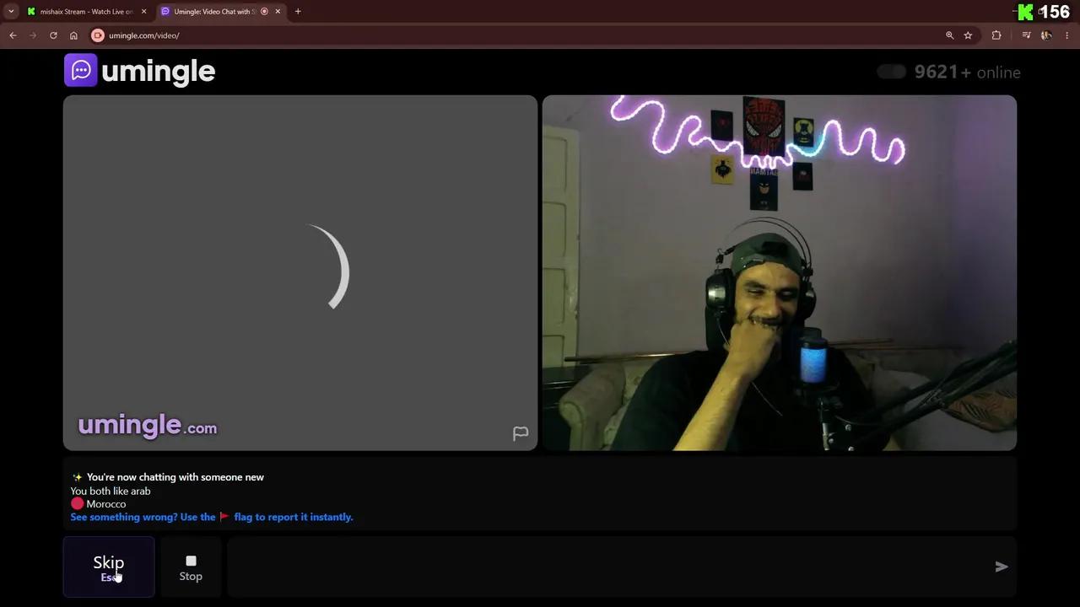The width and height of the screenshot is (1080, 607).
Task: Open the page zoom control
Action: click(949, 35)
